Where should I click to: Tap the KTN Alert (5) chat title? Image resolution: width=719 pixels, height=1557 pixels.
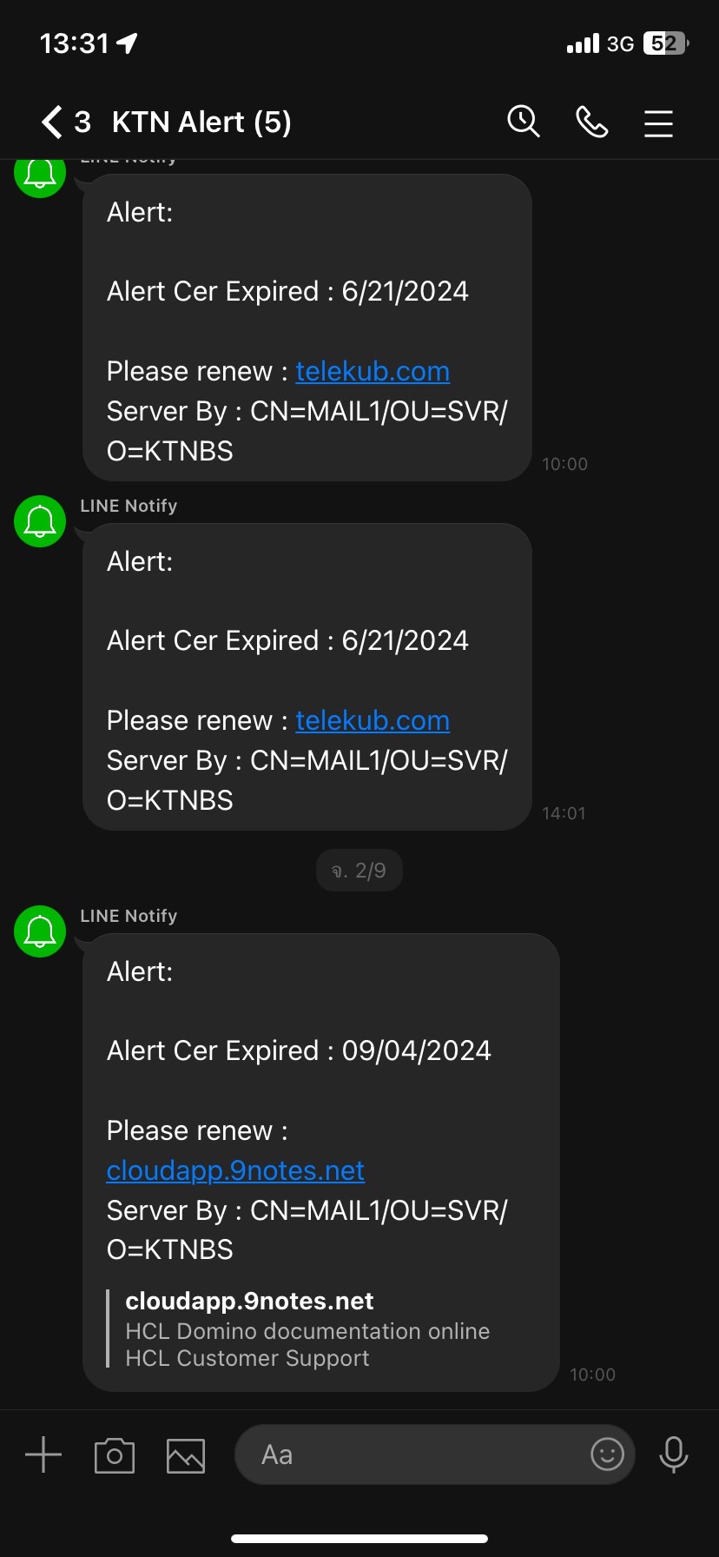click(201, 123)
